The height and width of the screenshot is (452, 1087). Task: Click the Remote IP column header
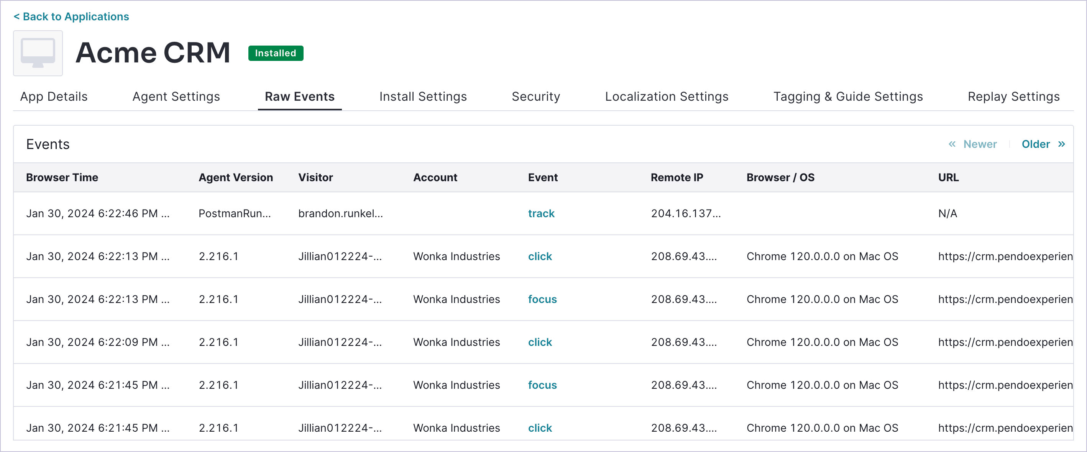(x=677, y=177)
